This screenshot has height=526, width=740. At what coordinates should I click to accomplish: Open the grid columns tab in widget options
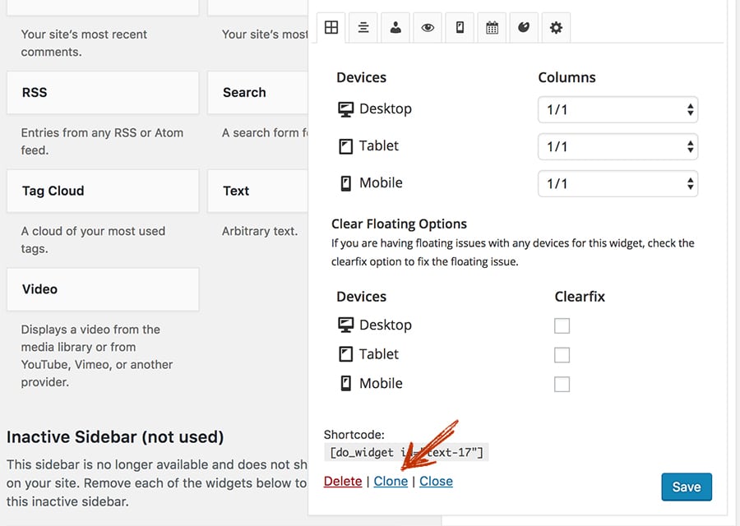[x=331, y=27]
